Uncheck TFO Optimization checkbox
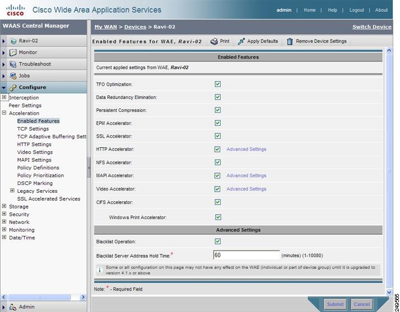400x312 pixels. pyautogui.click(x=217, y=84)
